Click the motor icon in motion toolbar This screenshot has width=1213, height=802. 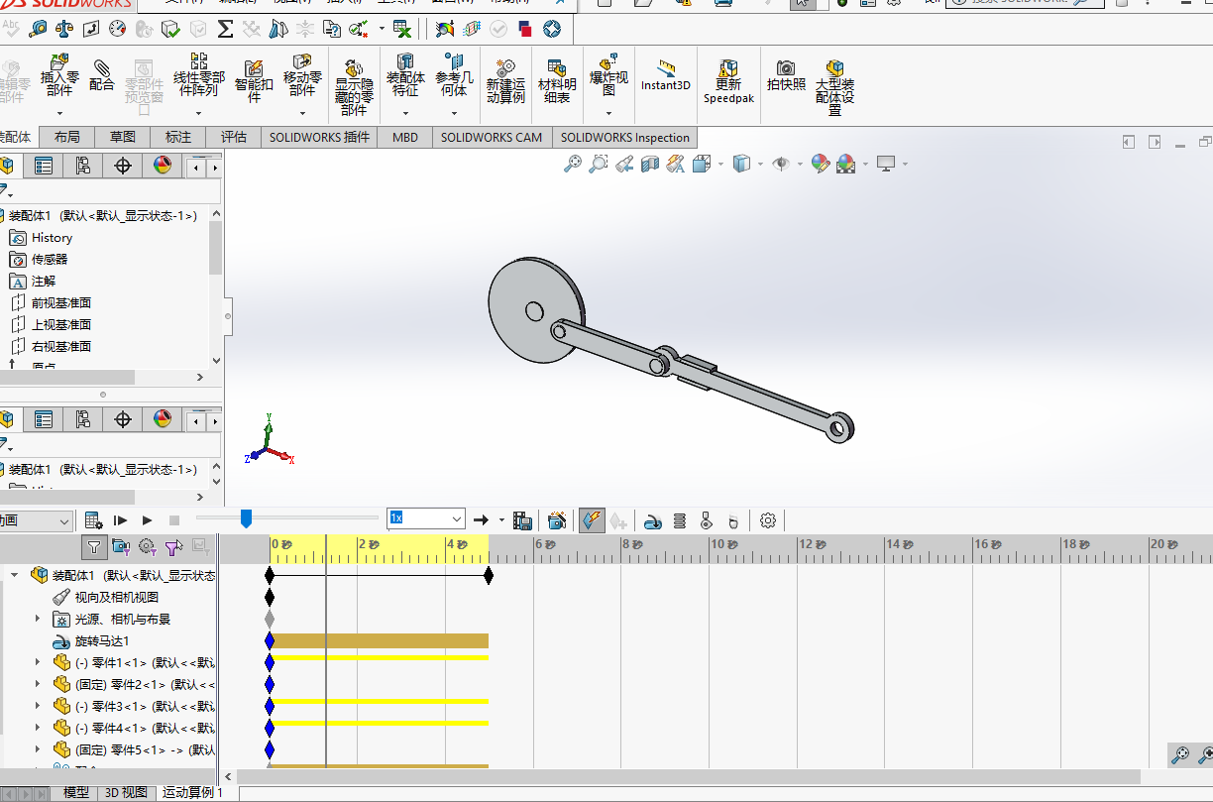coord(653,520)
